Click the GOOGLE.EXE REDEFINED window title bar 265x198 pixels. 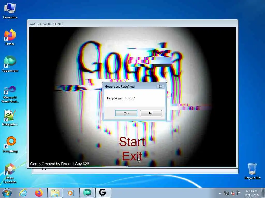click(x=132, y=24)
